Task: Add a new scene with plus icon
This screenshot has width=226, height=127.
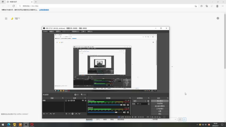Action: 44,114
